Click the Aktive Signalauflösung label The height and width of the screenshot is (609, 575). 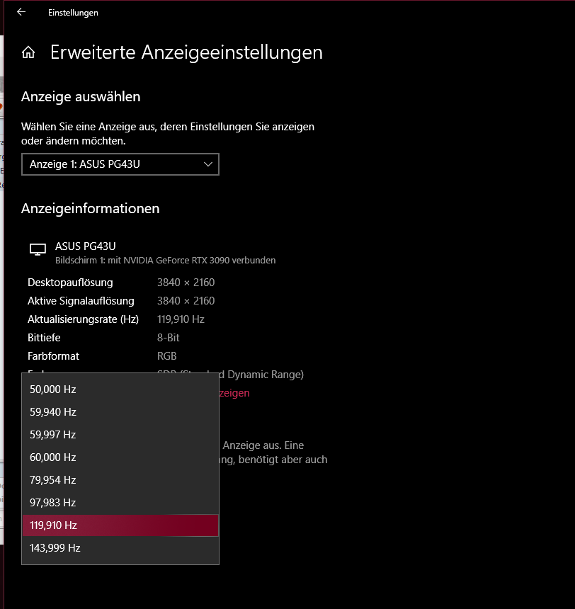(x=81, y=301)
